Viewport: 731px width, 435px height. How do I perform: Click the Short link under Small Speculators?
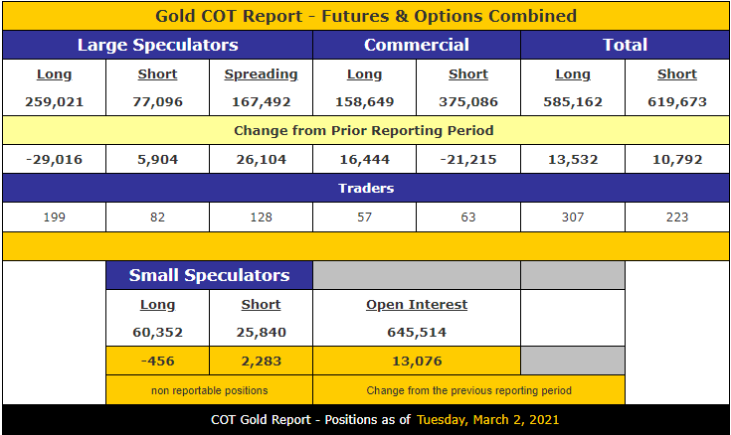click(261, 305)
